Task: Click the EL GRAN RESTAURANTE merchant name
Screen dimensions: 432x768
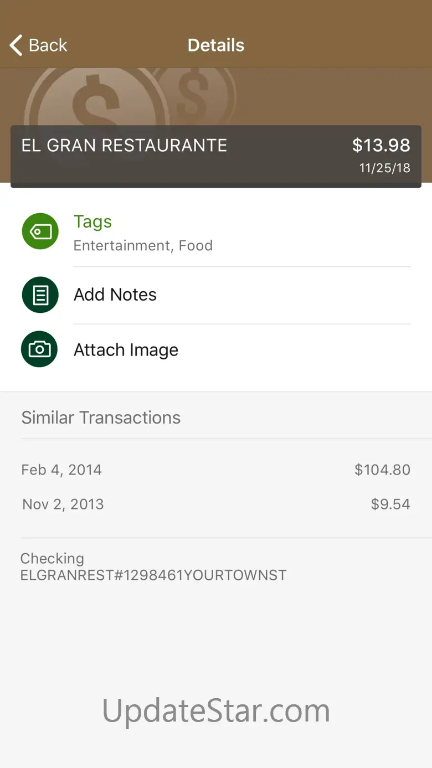Action: (124, 146)
